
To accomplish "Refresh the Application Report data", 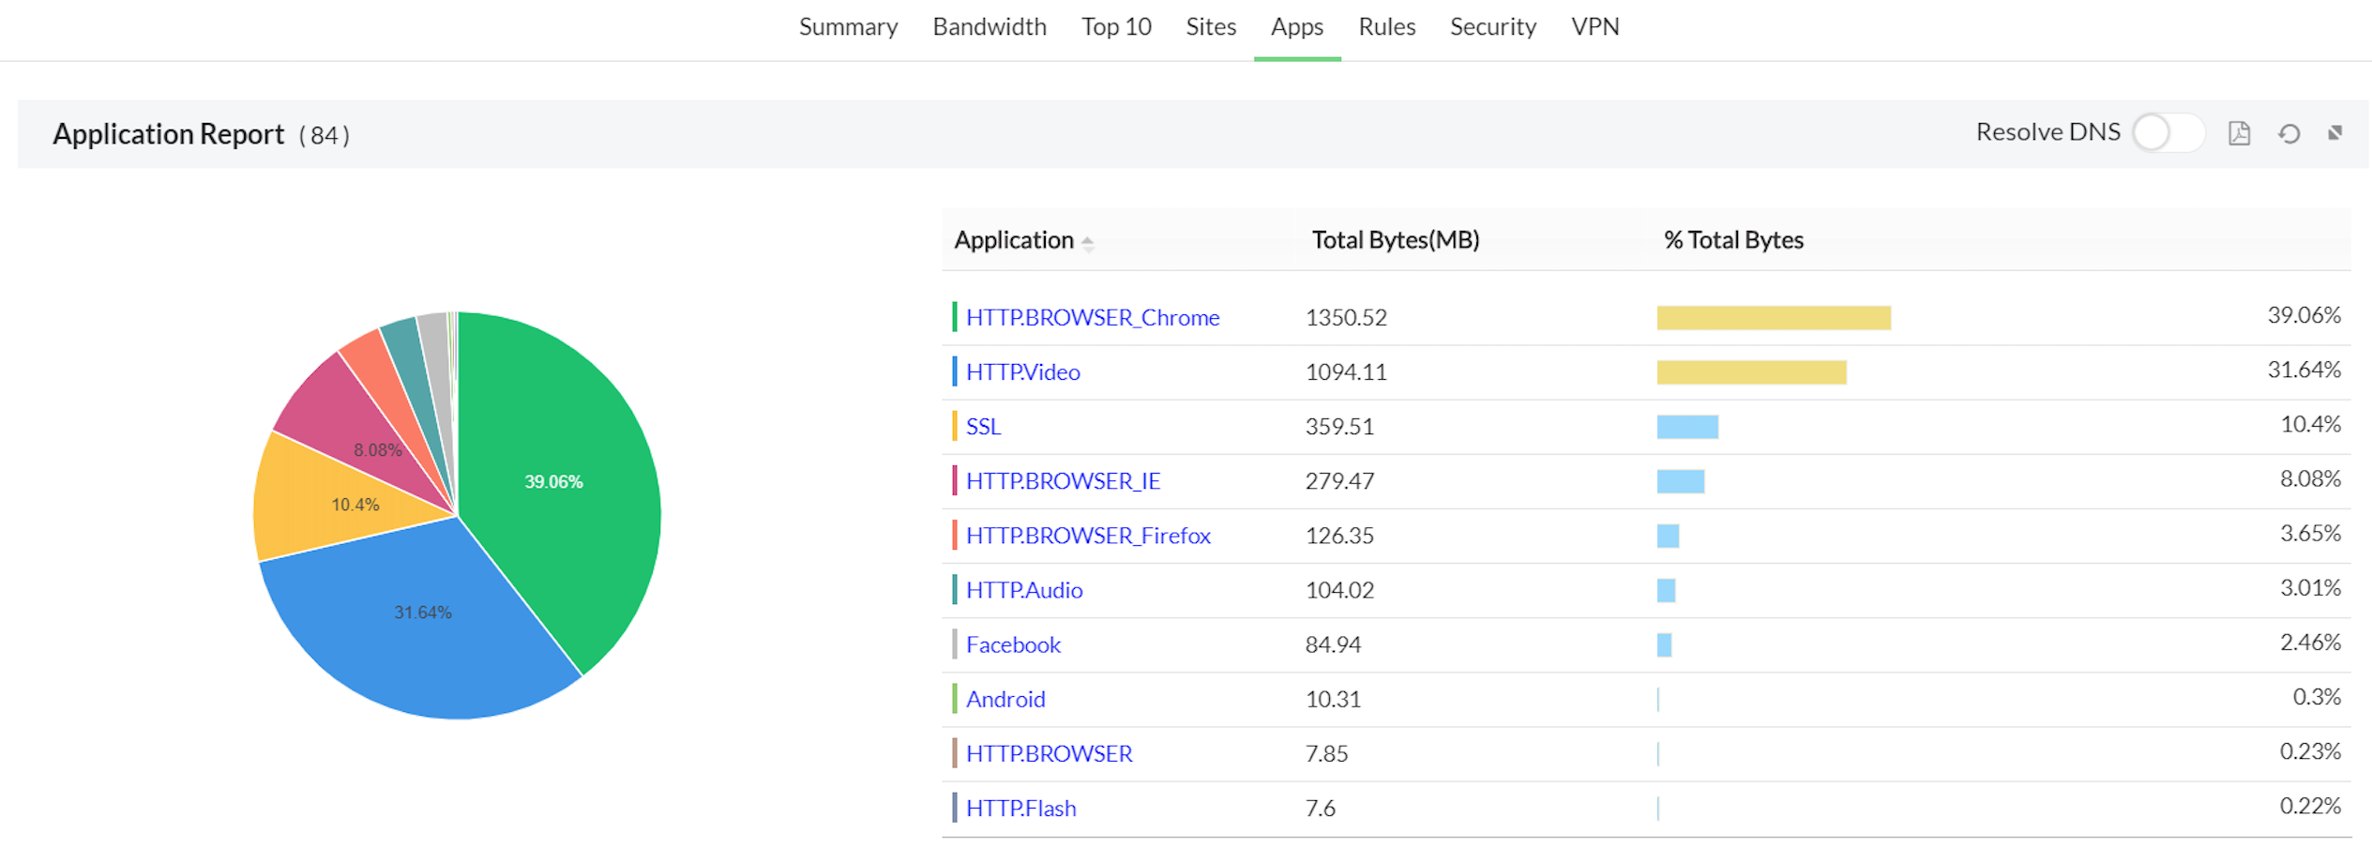I will (2289, 133).
